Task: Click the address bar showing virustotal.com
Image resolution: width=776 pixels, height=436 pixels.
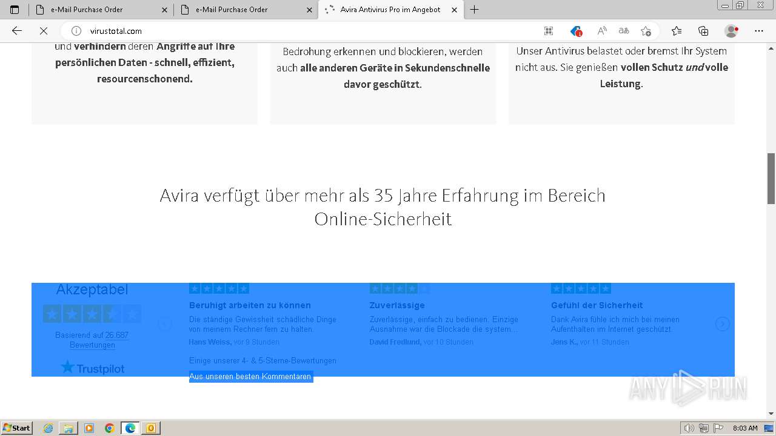Action: click(x=303, y=31)
